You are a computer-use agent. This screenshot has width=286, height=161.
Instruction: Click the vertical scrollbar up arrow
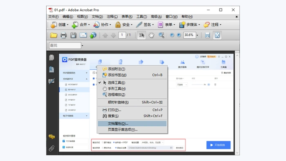[x=237, y=55]
